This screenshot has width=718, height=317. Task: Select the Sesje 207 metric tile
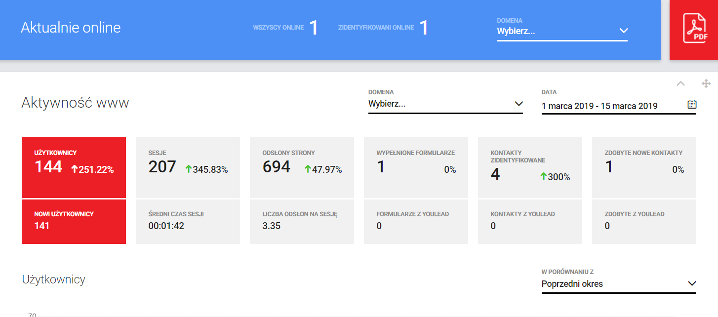click(x=188, y=167)
